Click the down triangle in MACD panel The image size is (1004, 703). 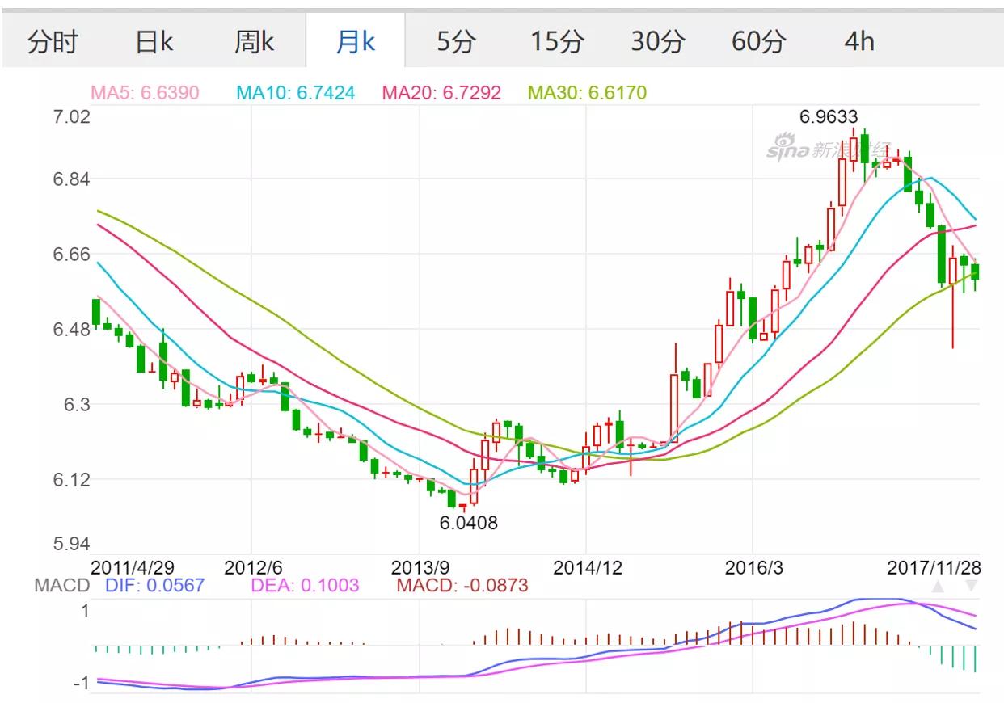coord(971,586)
